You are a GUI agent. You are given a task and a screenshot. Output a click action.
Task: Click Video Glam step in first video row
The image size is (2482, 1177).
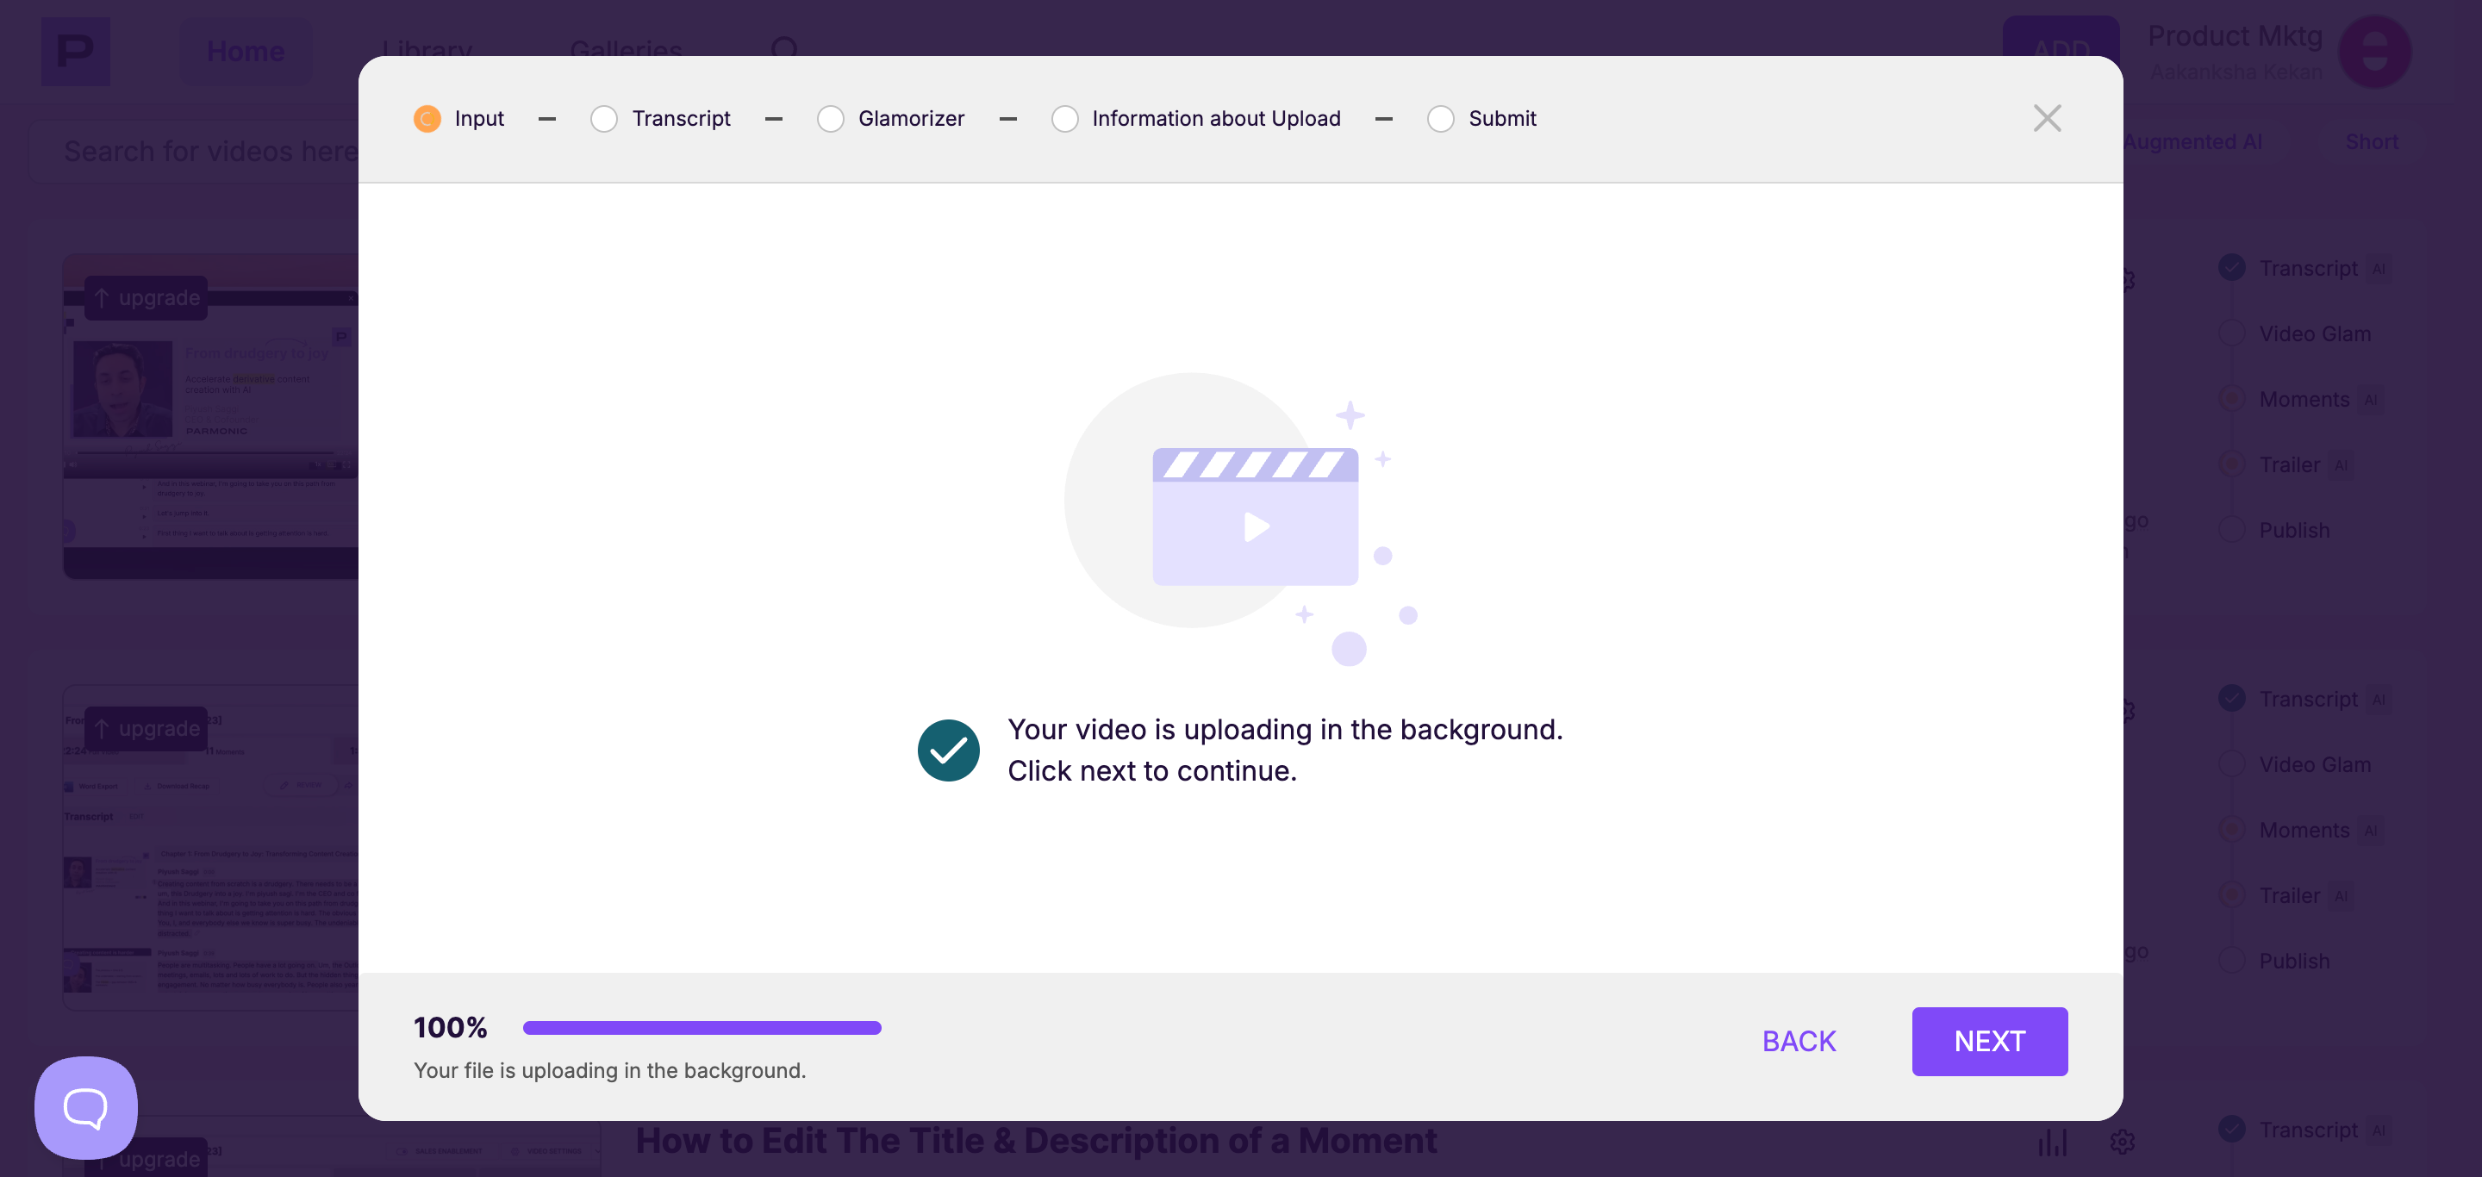click(2314, 333)
